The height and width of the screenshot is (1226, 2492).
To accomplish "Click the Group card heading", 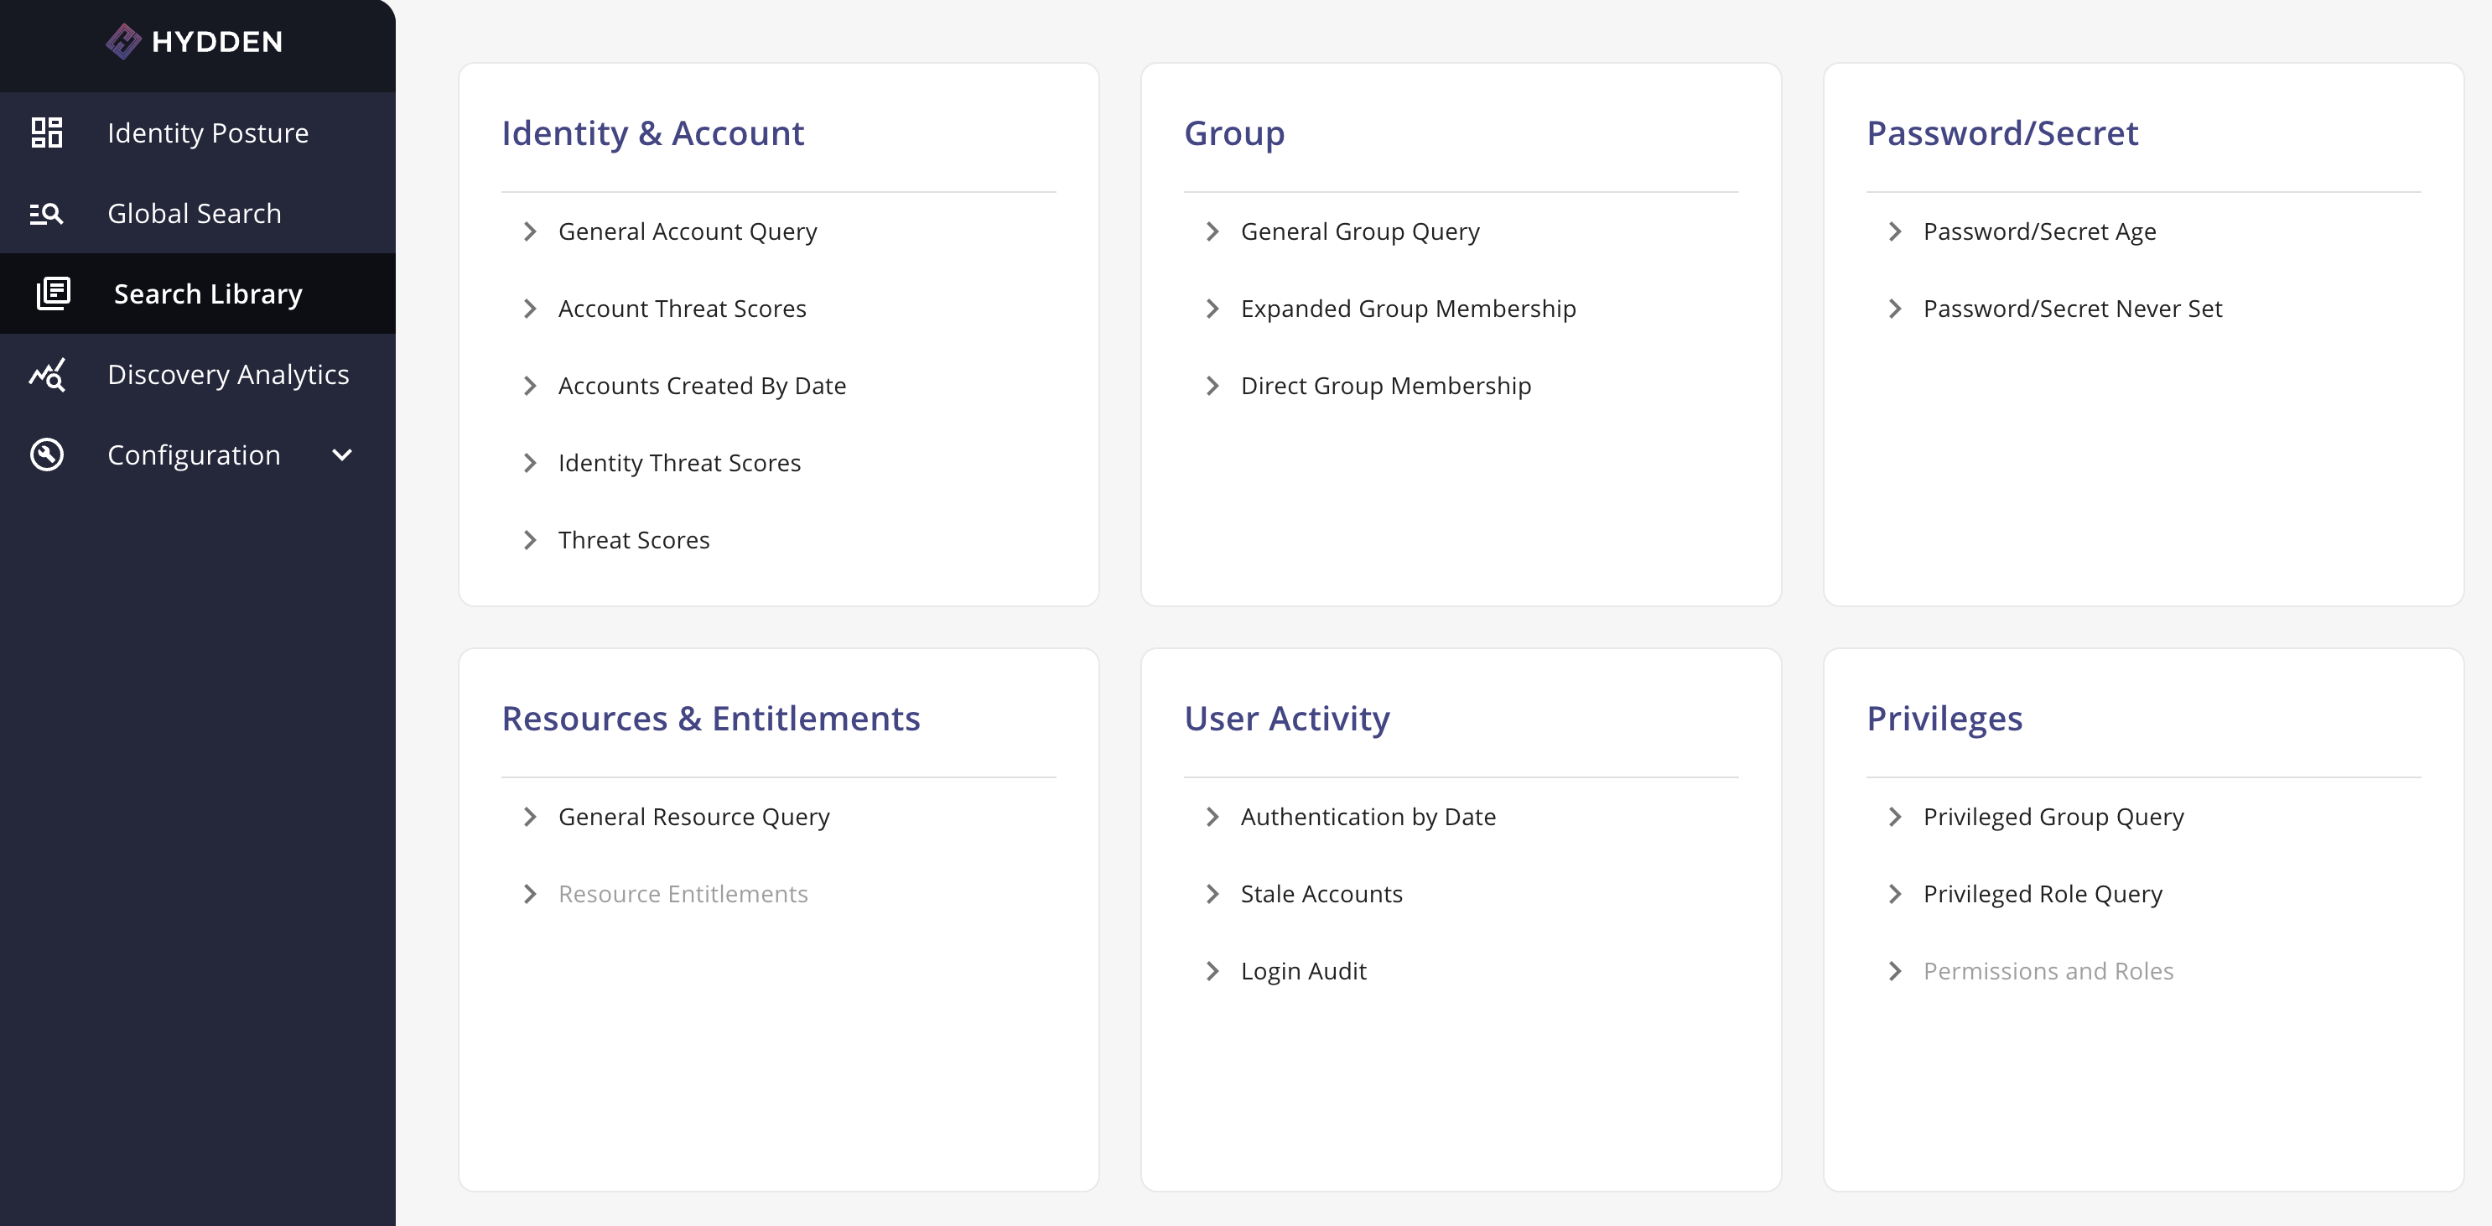I will point(1234,132).
